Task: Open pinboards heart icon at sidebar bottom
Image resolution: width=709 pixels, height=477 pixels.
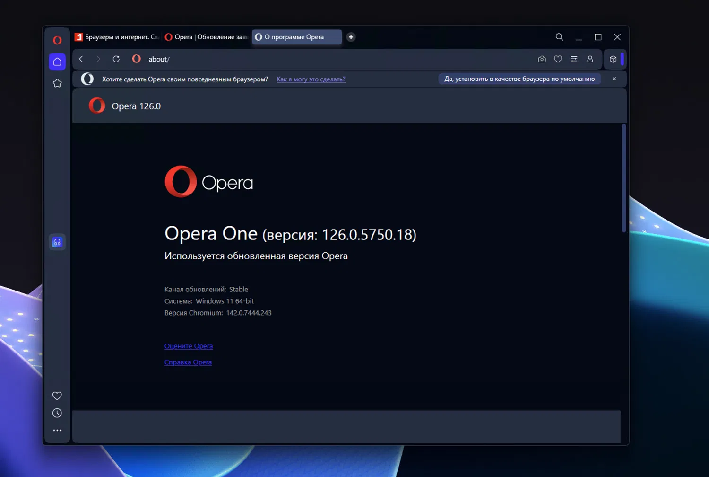Action: tap(57, 396)
